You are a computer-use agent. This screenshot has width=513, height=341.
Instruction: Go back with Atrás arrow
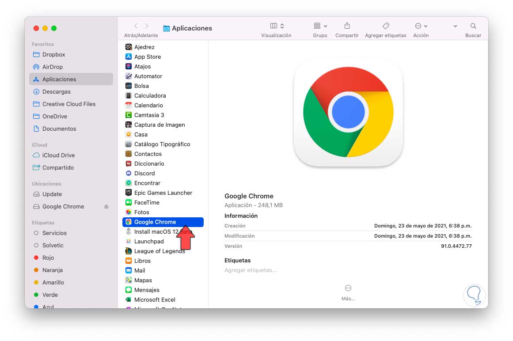136,26
